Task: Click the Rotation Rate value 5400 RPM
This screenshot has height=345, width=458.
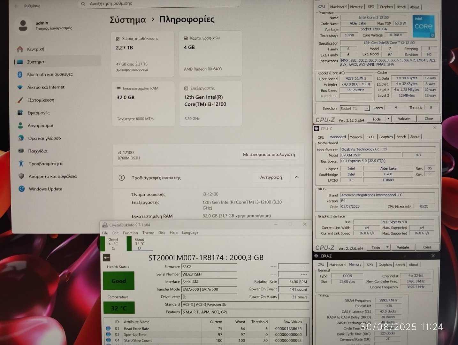Action: [x=294, y=282]
